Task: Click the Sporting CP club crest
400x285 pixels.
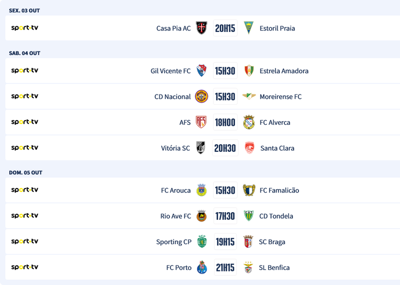Action: coord(201,242)
